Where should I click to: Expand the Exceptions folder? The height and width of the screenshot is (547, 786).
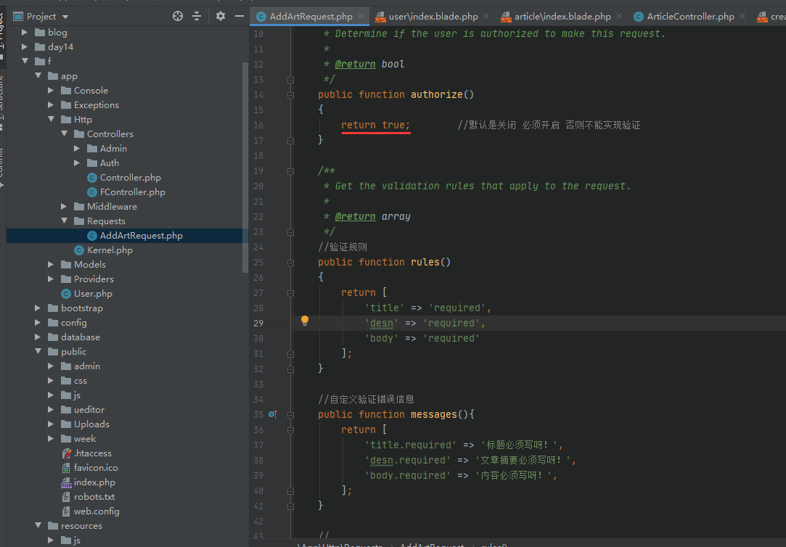pos(51,104)
